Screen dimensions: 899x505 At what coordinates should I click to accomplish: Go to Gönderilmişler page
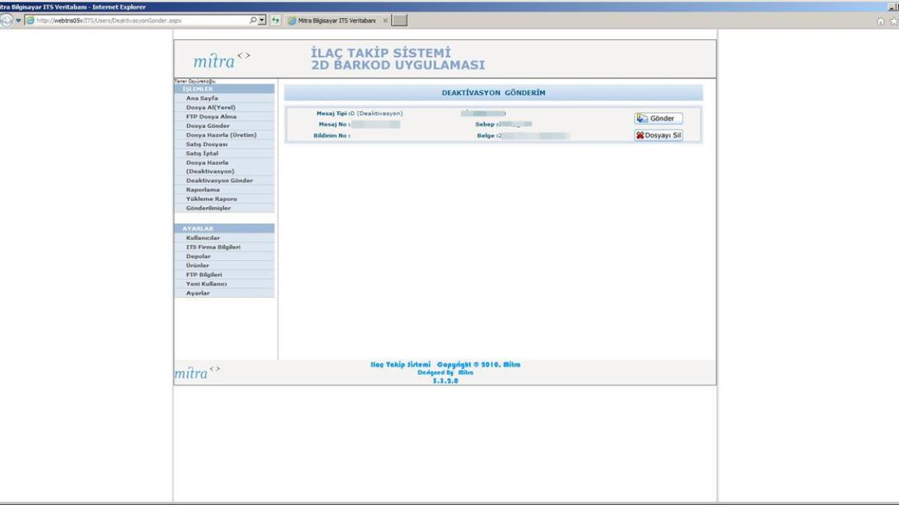208,208
